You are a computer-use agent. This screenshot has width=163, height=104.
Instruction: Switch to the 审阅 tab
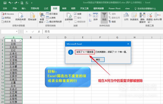(x=64, y=8)
